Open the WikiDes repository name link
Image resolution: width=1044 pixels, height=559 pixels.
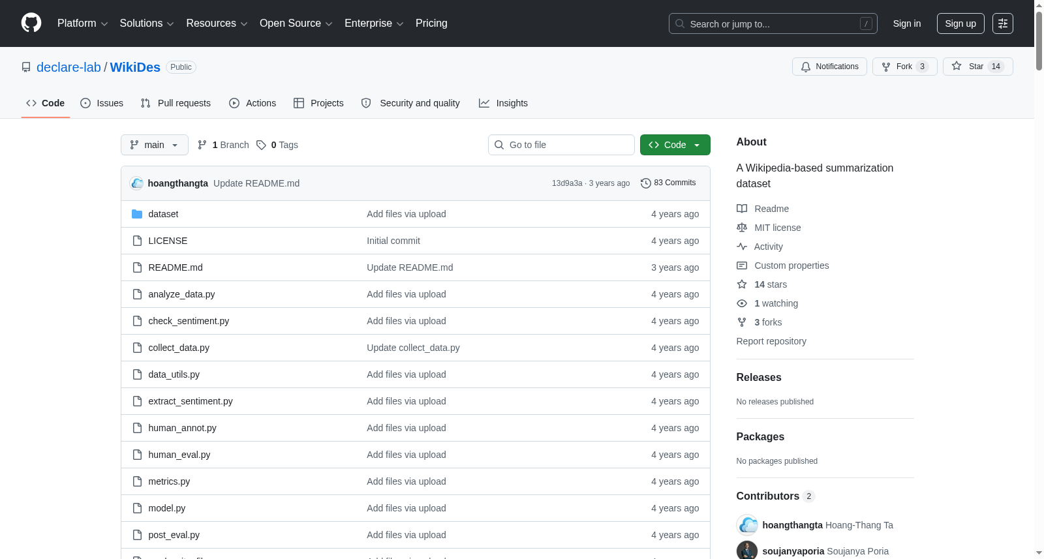(x=135, y=67)
